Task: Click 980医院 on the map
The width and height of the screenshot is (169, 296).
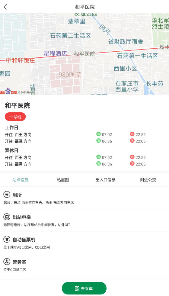Action: click(x=70, y=75)
